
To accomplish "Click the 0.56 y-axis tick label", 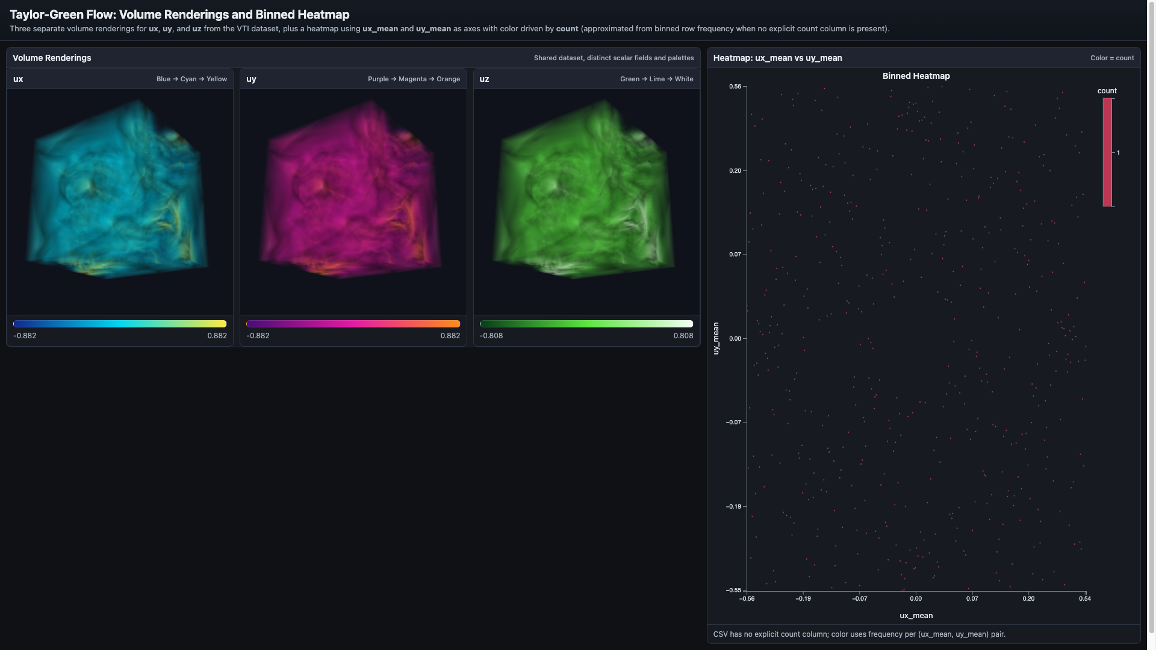I will pyautogui.click(x=735, y=87).
